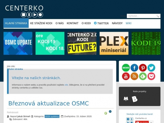Click the B project logo
The image size is (164, 123).
(x=134, y=99)
